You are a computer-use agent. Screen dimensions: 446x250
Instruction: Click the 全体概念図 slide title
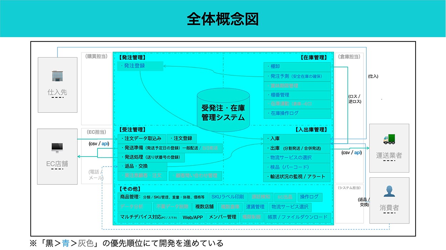tap(223, 19)
